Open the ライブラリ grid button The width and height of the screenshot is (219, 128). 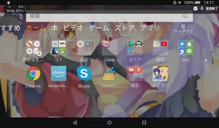tap(183, 29)
